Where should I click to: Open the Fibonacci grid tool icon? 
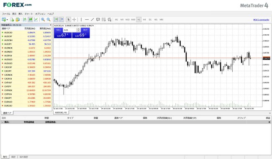click(103, 20)
